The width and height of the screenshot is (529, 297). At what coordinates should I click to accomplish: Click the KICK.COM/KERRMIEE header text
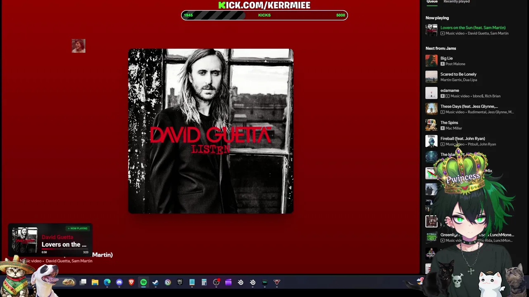tap(264, 5)
